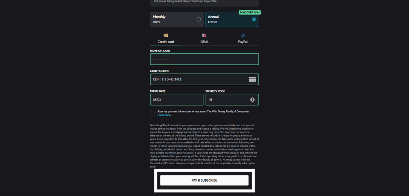Click the Pay & Subscribe button
The width and height of the screenshot is (409, 196).
coord(204,180)
